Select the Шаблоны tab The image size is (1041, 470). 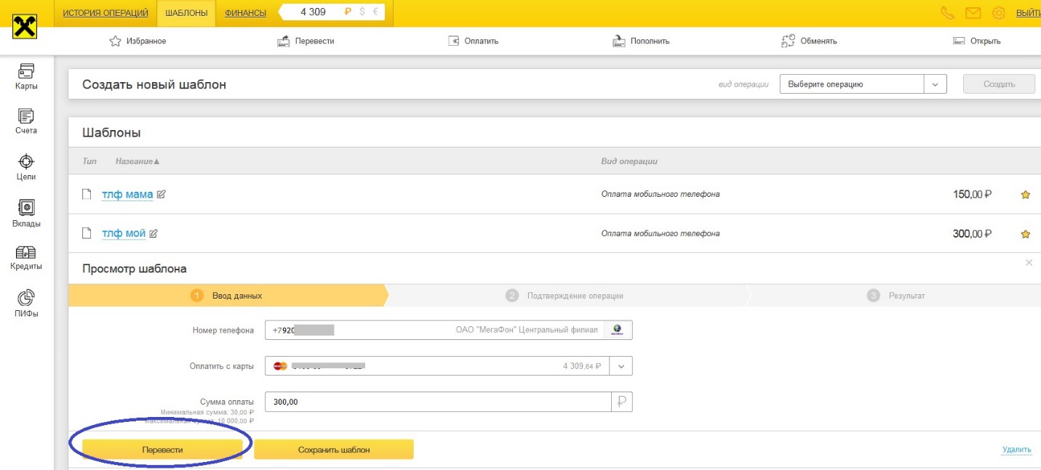pyautogui.click(x=186, y=12)
